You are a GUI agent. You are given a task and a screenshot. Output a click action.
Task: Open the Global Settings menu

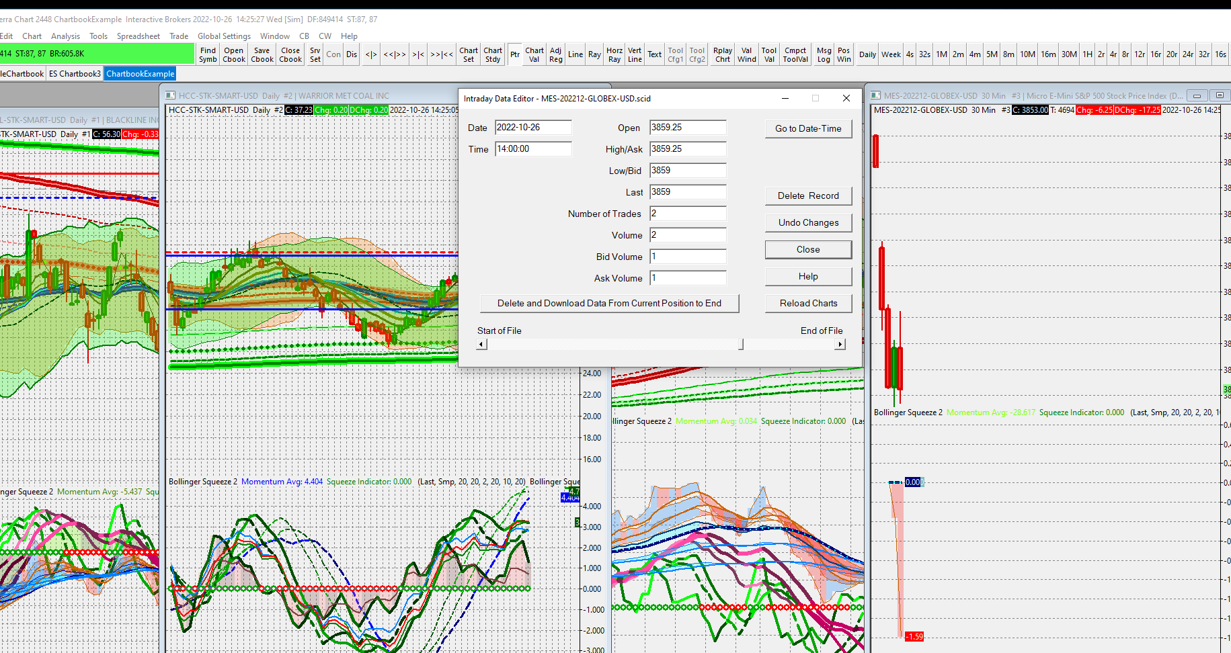tap(224, 36)
